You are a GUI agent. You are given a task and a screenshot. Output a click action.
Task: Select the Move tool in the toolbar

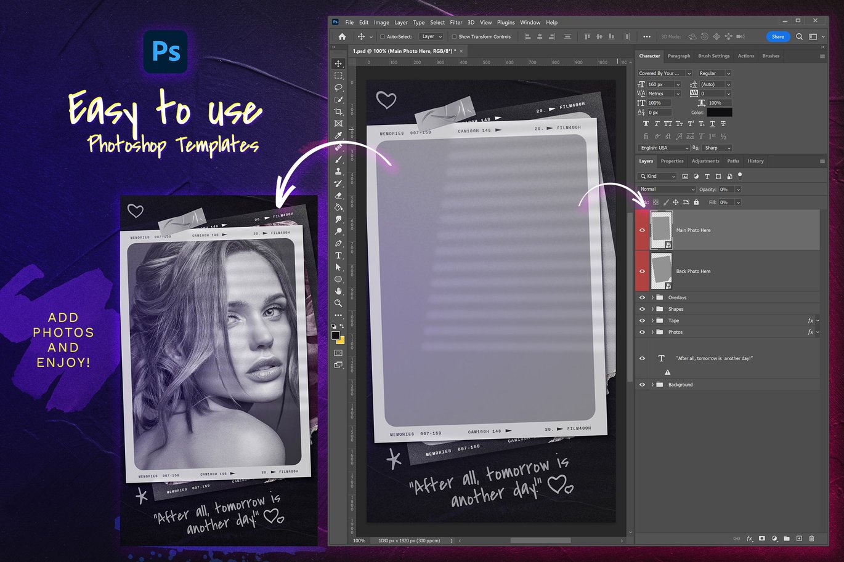[x=338, y=63]
